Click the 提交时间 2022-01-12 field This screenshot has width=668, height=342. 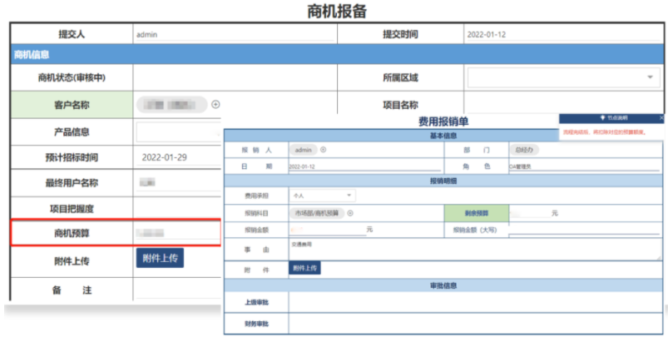563,35
